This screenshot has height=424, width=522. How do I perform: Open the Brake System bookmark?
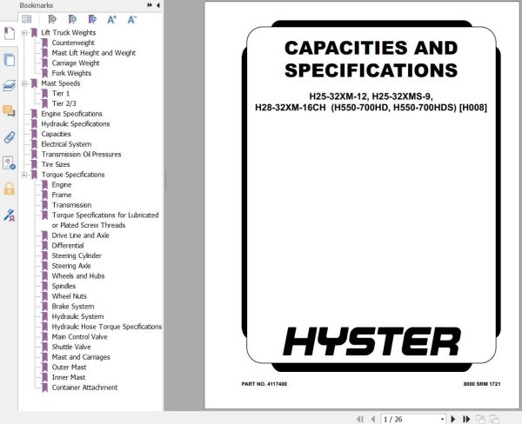(73, 307)
